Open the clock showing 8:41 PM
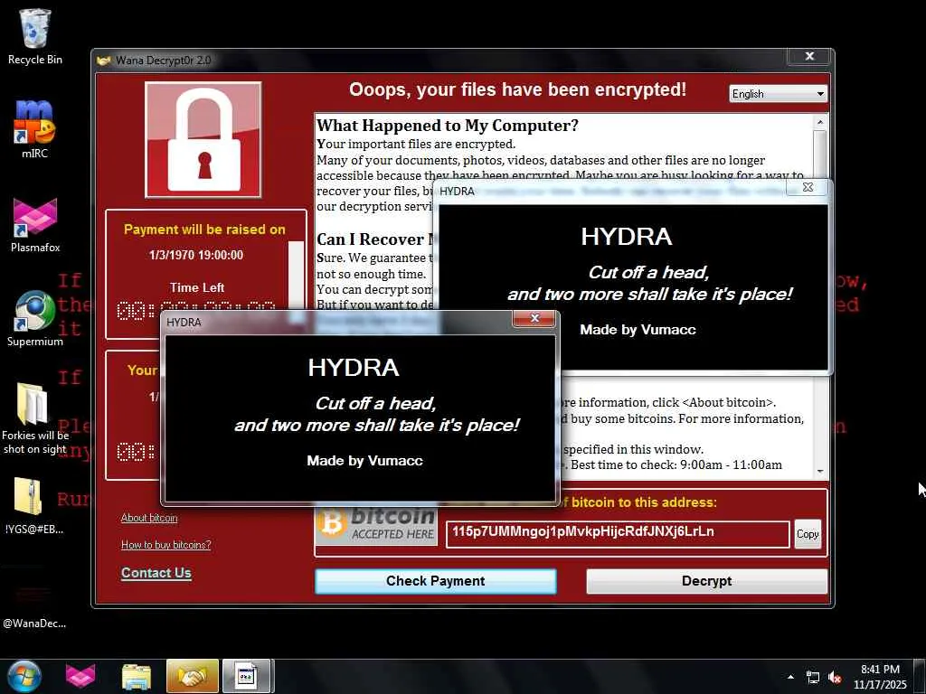This screenshot has width=926, height=694. (x=880, y=677)
